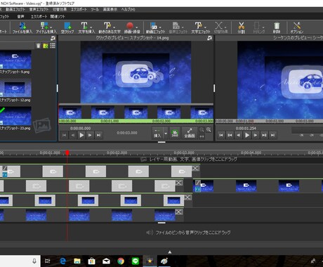Click transition X icon on top video track

click(195, 169)
